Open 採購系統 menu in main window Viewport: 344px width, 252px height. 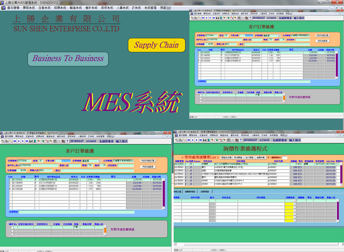60,8
